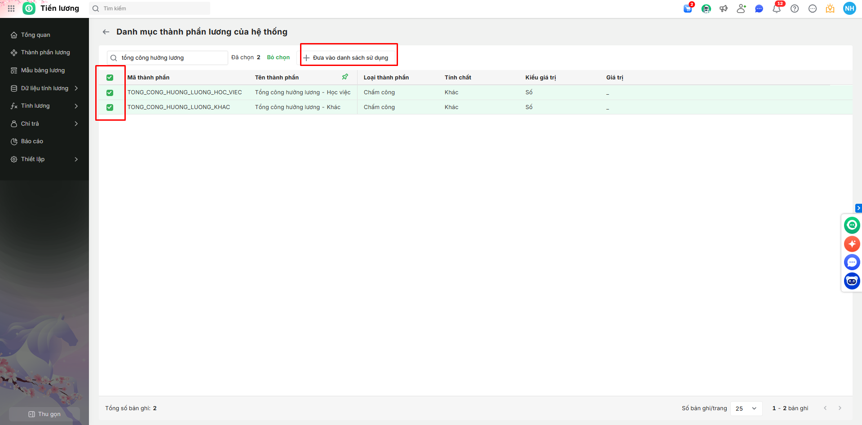Open Báo cáo in the sidebar

[32, 141]
